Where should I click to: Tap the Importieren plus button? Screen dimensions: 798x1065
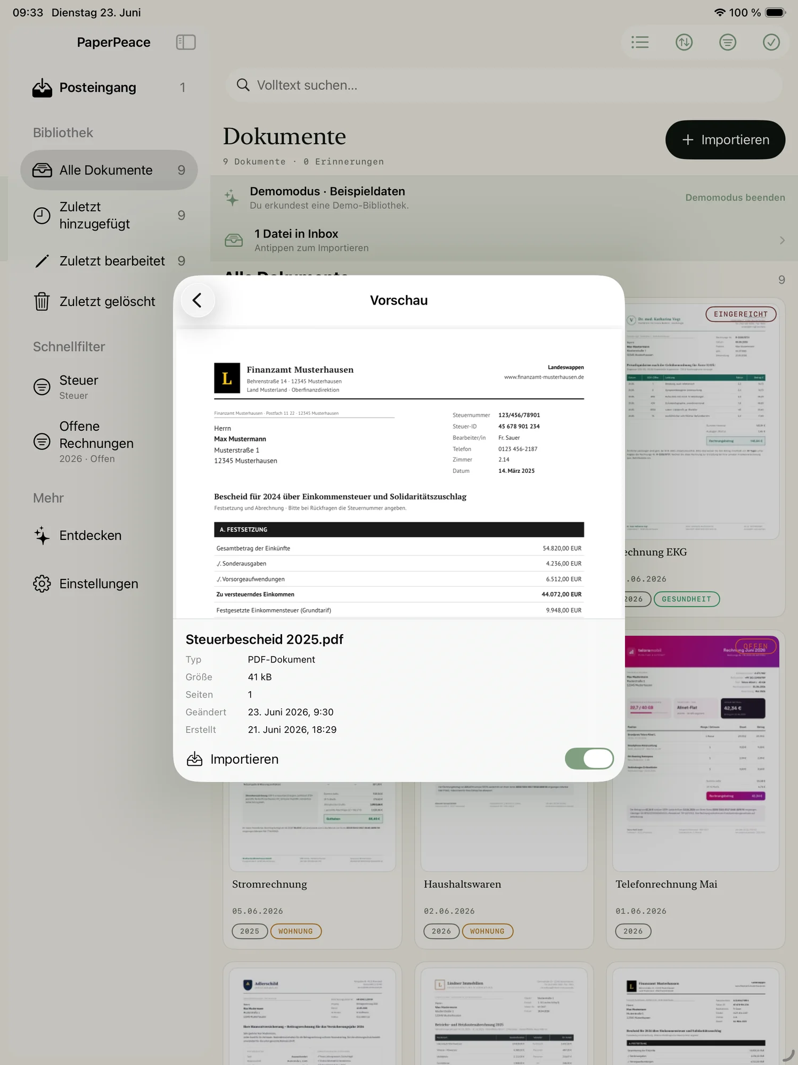pyautogui.click(x=725, y=140)
